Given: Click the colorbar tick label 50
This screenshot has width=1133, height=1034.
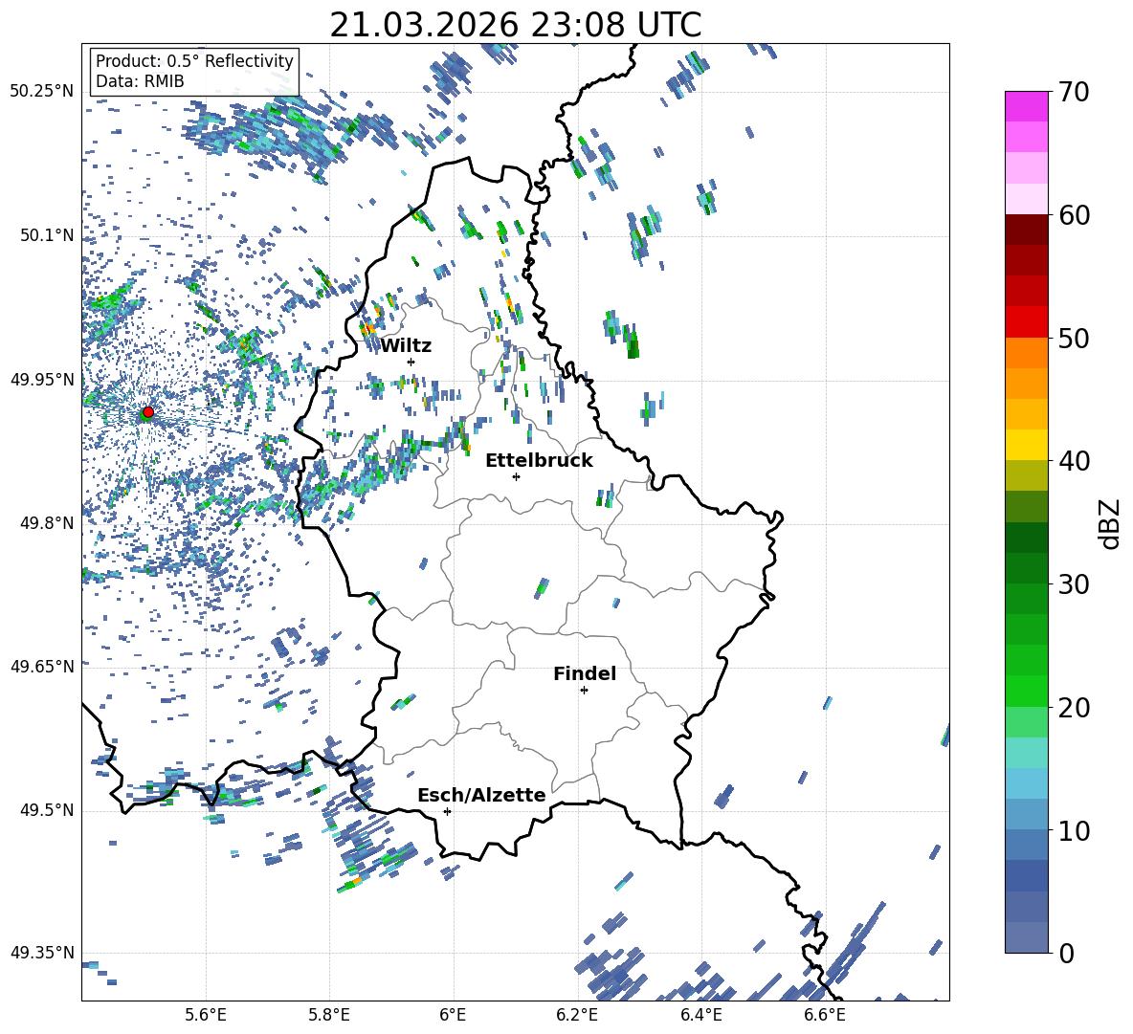Looking at the screenshot, I should [1074, 339].
